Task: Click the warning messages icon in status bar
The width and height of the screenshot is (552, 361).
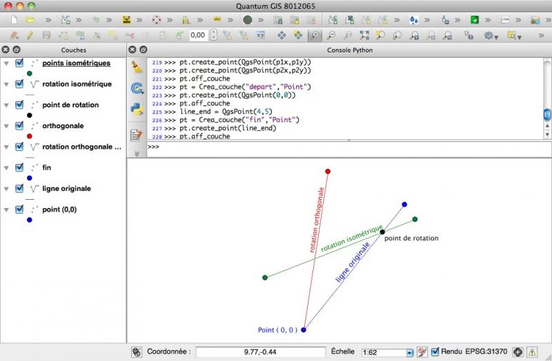Action: pyautogui.click(x=533, y=351)
